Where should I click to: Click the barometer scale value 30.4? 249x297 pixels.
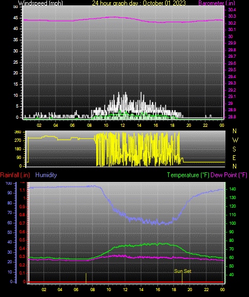click(x=232, y=10)
